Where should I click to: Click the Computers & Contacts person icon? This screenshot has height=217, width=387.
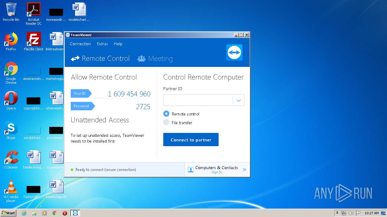[x=190, y=170]
